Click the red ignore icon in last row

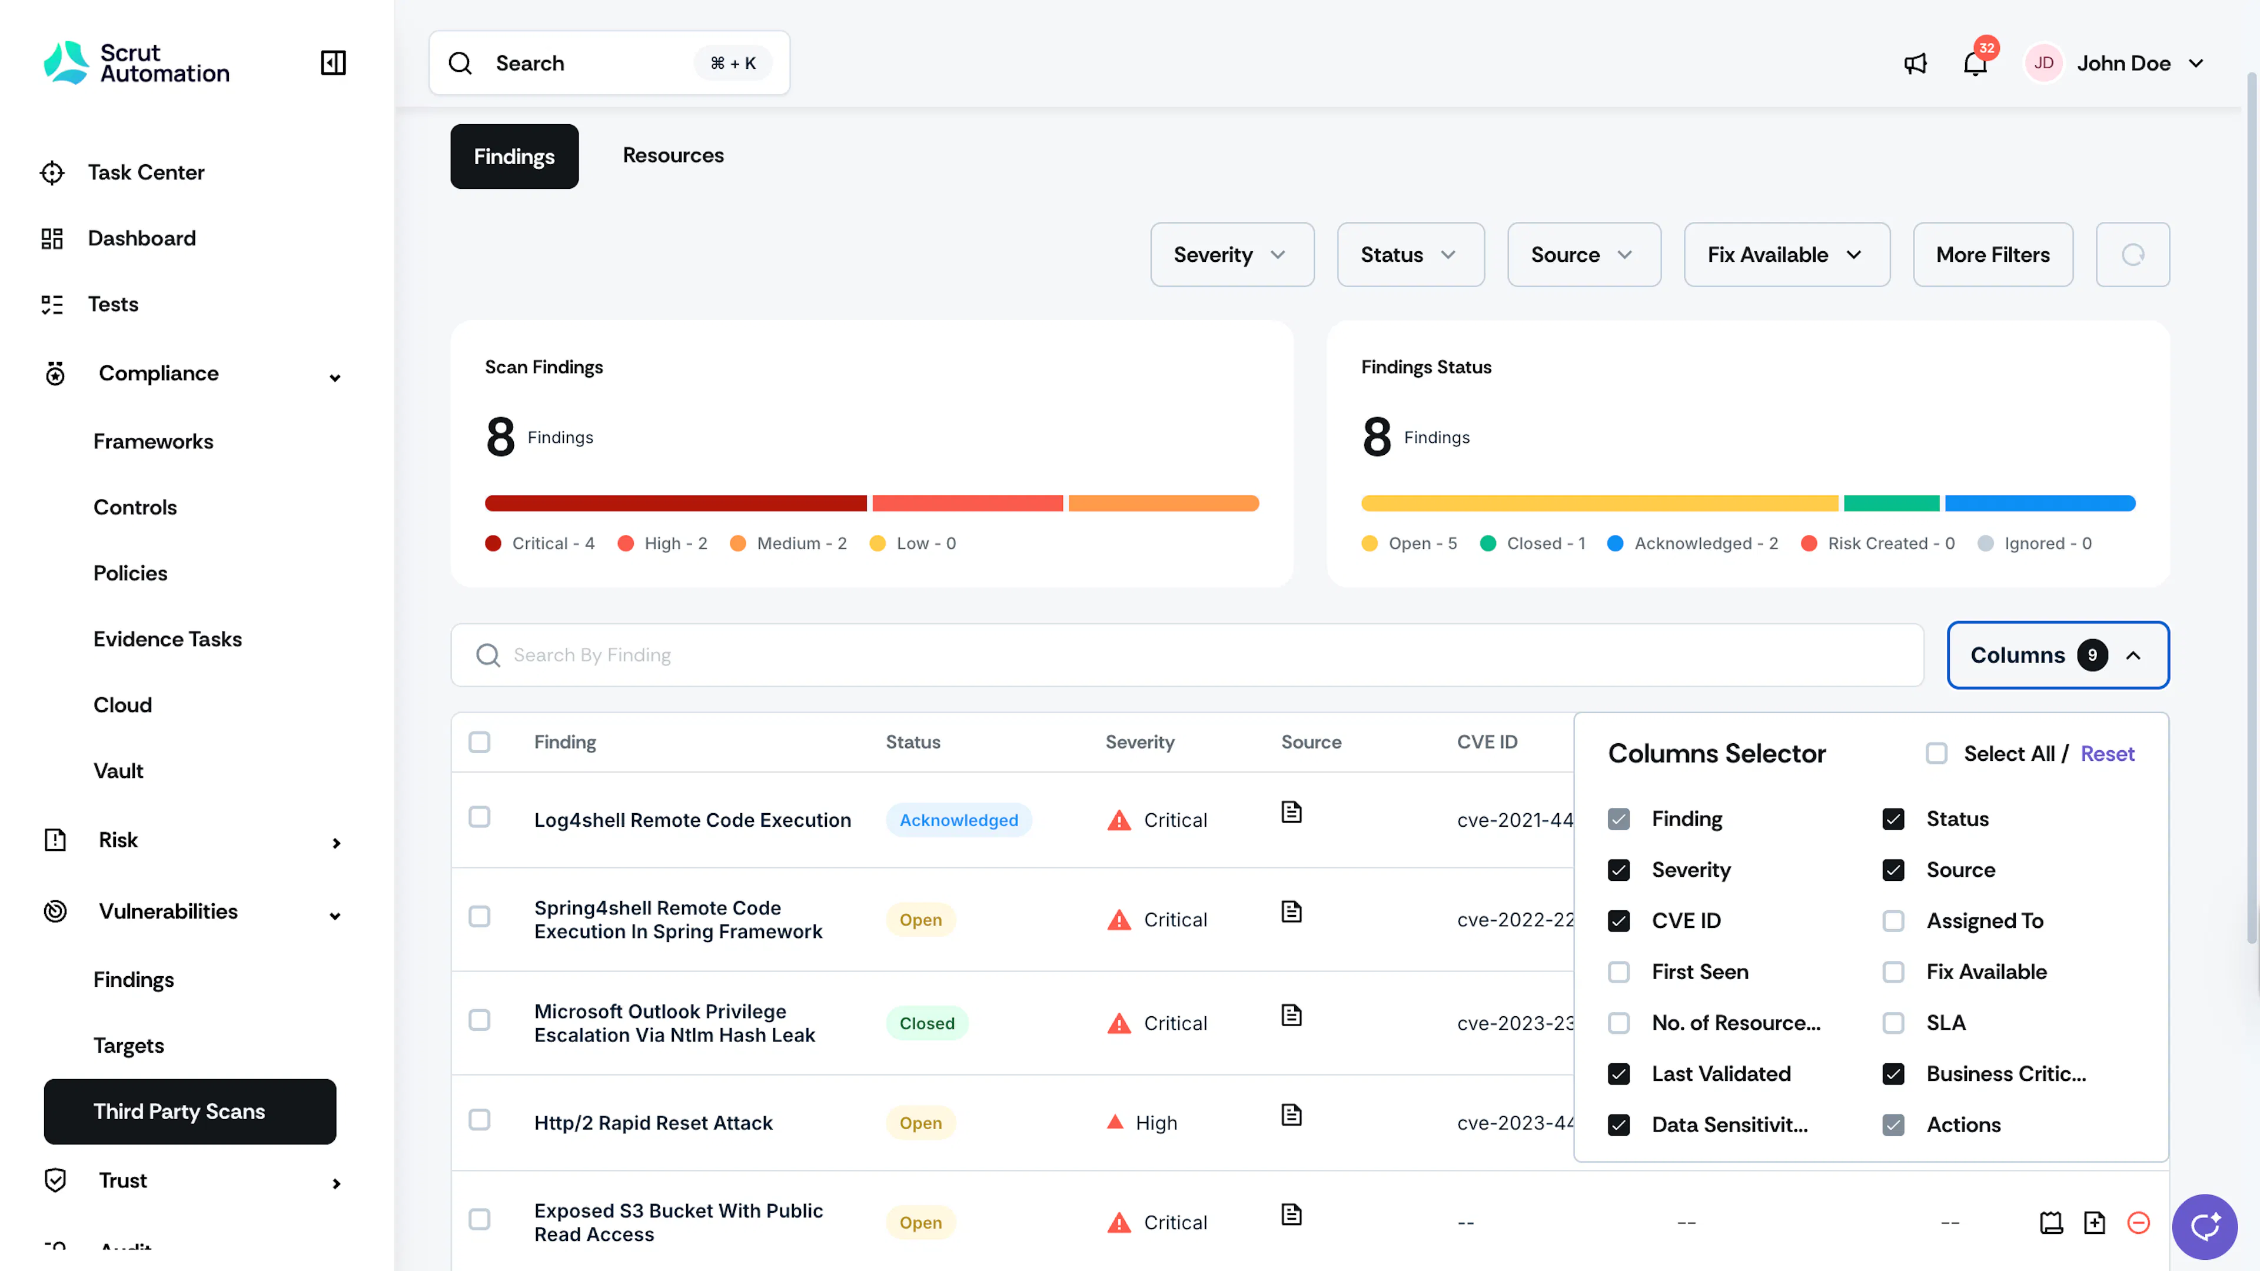(x=2139, y=1222)
